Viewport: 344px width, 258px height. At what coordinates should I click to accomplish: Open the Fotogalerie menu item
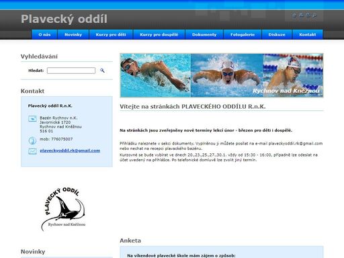coord(243,34)
